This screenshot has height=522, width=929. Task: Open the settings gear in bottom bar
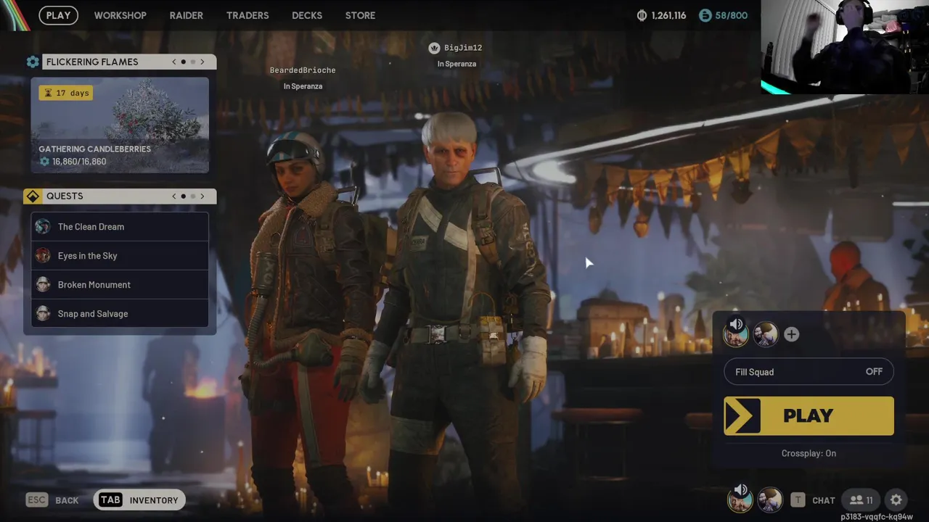point(896,500)
